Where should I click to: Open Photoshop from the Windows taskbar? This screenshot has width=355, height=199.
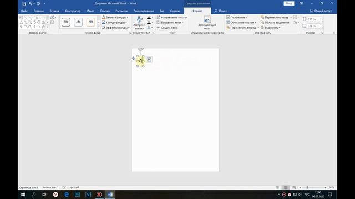coord(77,195)
